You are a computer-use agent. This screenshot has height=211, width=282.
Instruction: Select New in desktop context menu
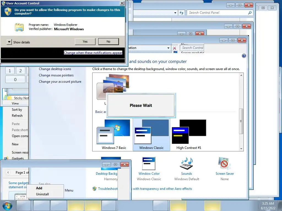coord(15,144)
